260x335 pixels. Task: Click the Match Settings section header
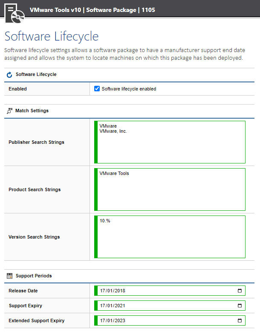coord(32,111)
